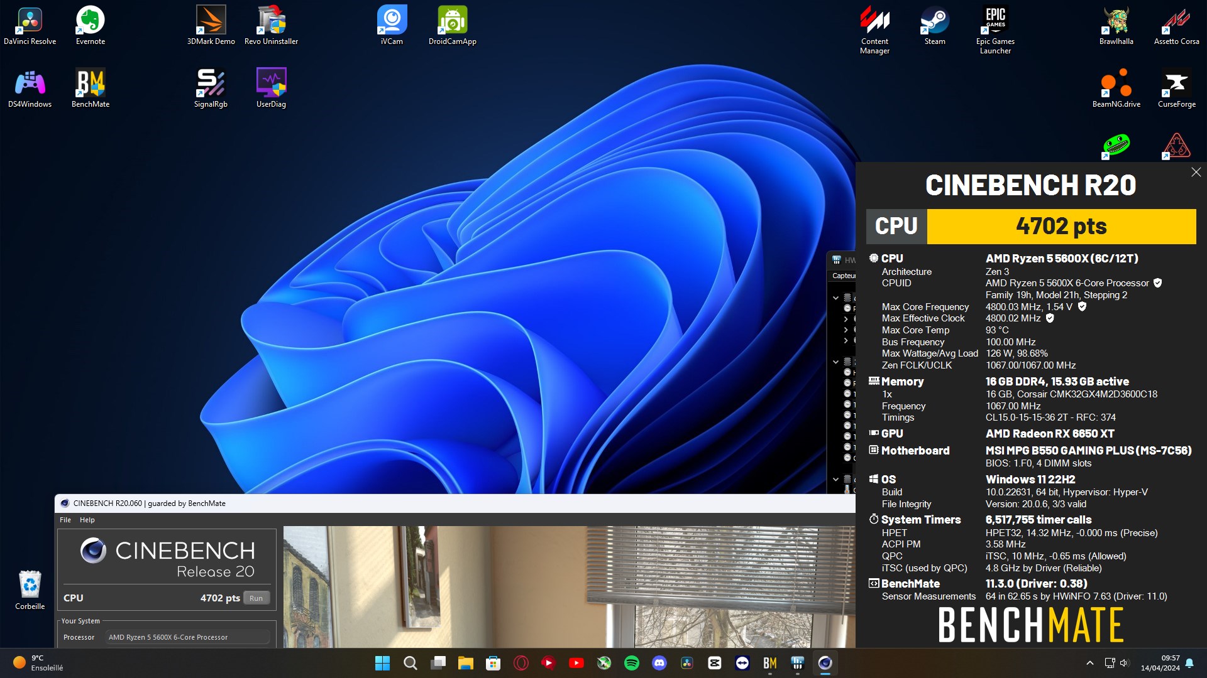The image size is (1207, 678).
Task: Click the Run button for the CPU test
Action: point(256,598)
